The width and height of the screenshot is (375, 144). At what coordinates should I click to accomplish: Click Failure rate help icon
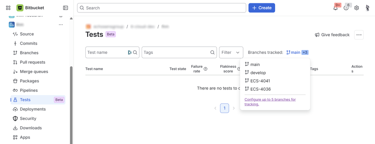pos(206,69)
